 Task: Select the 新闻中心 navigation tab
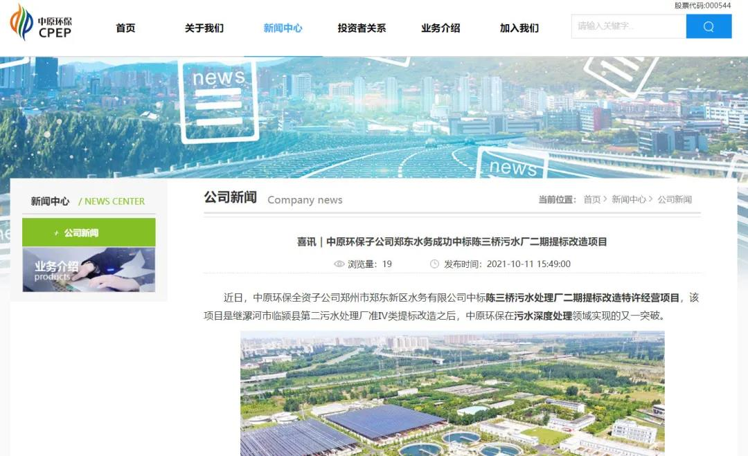pos(283,28)
